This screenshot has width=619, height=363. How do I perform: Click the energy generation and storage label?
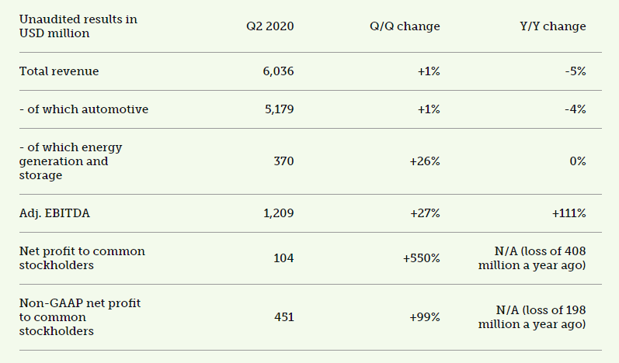click(x=71, y=161)
